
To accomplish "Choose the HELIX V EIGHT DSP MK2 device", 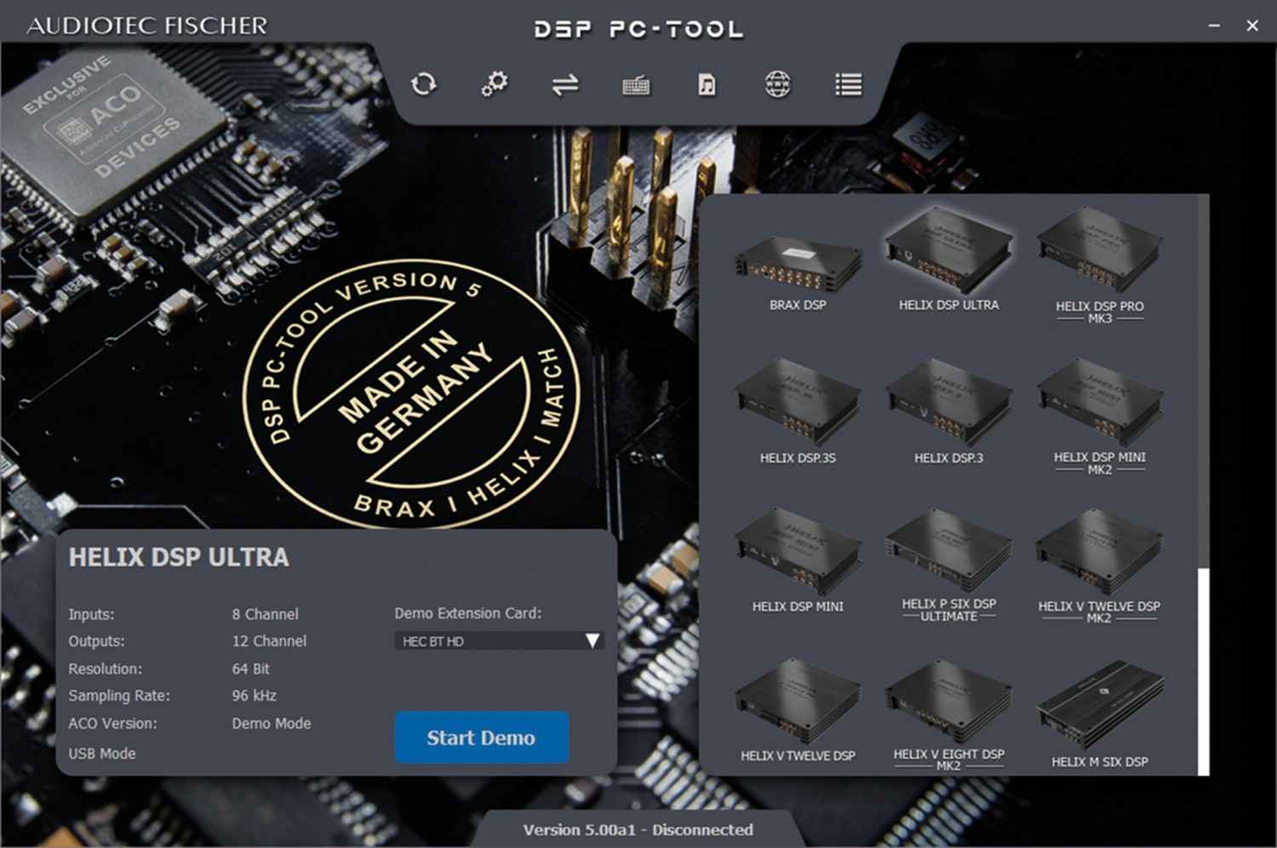I will click(x=948, y=715).
